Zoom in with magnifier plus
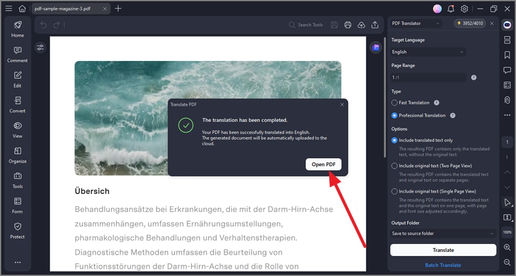 [x=507, y=248]
